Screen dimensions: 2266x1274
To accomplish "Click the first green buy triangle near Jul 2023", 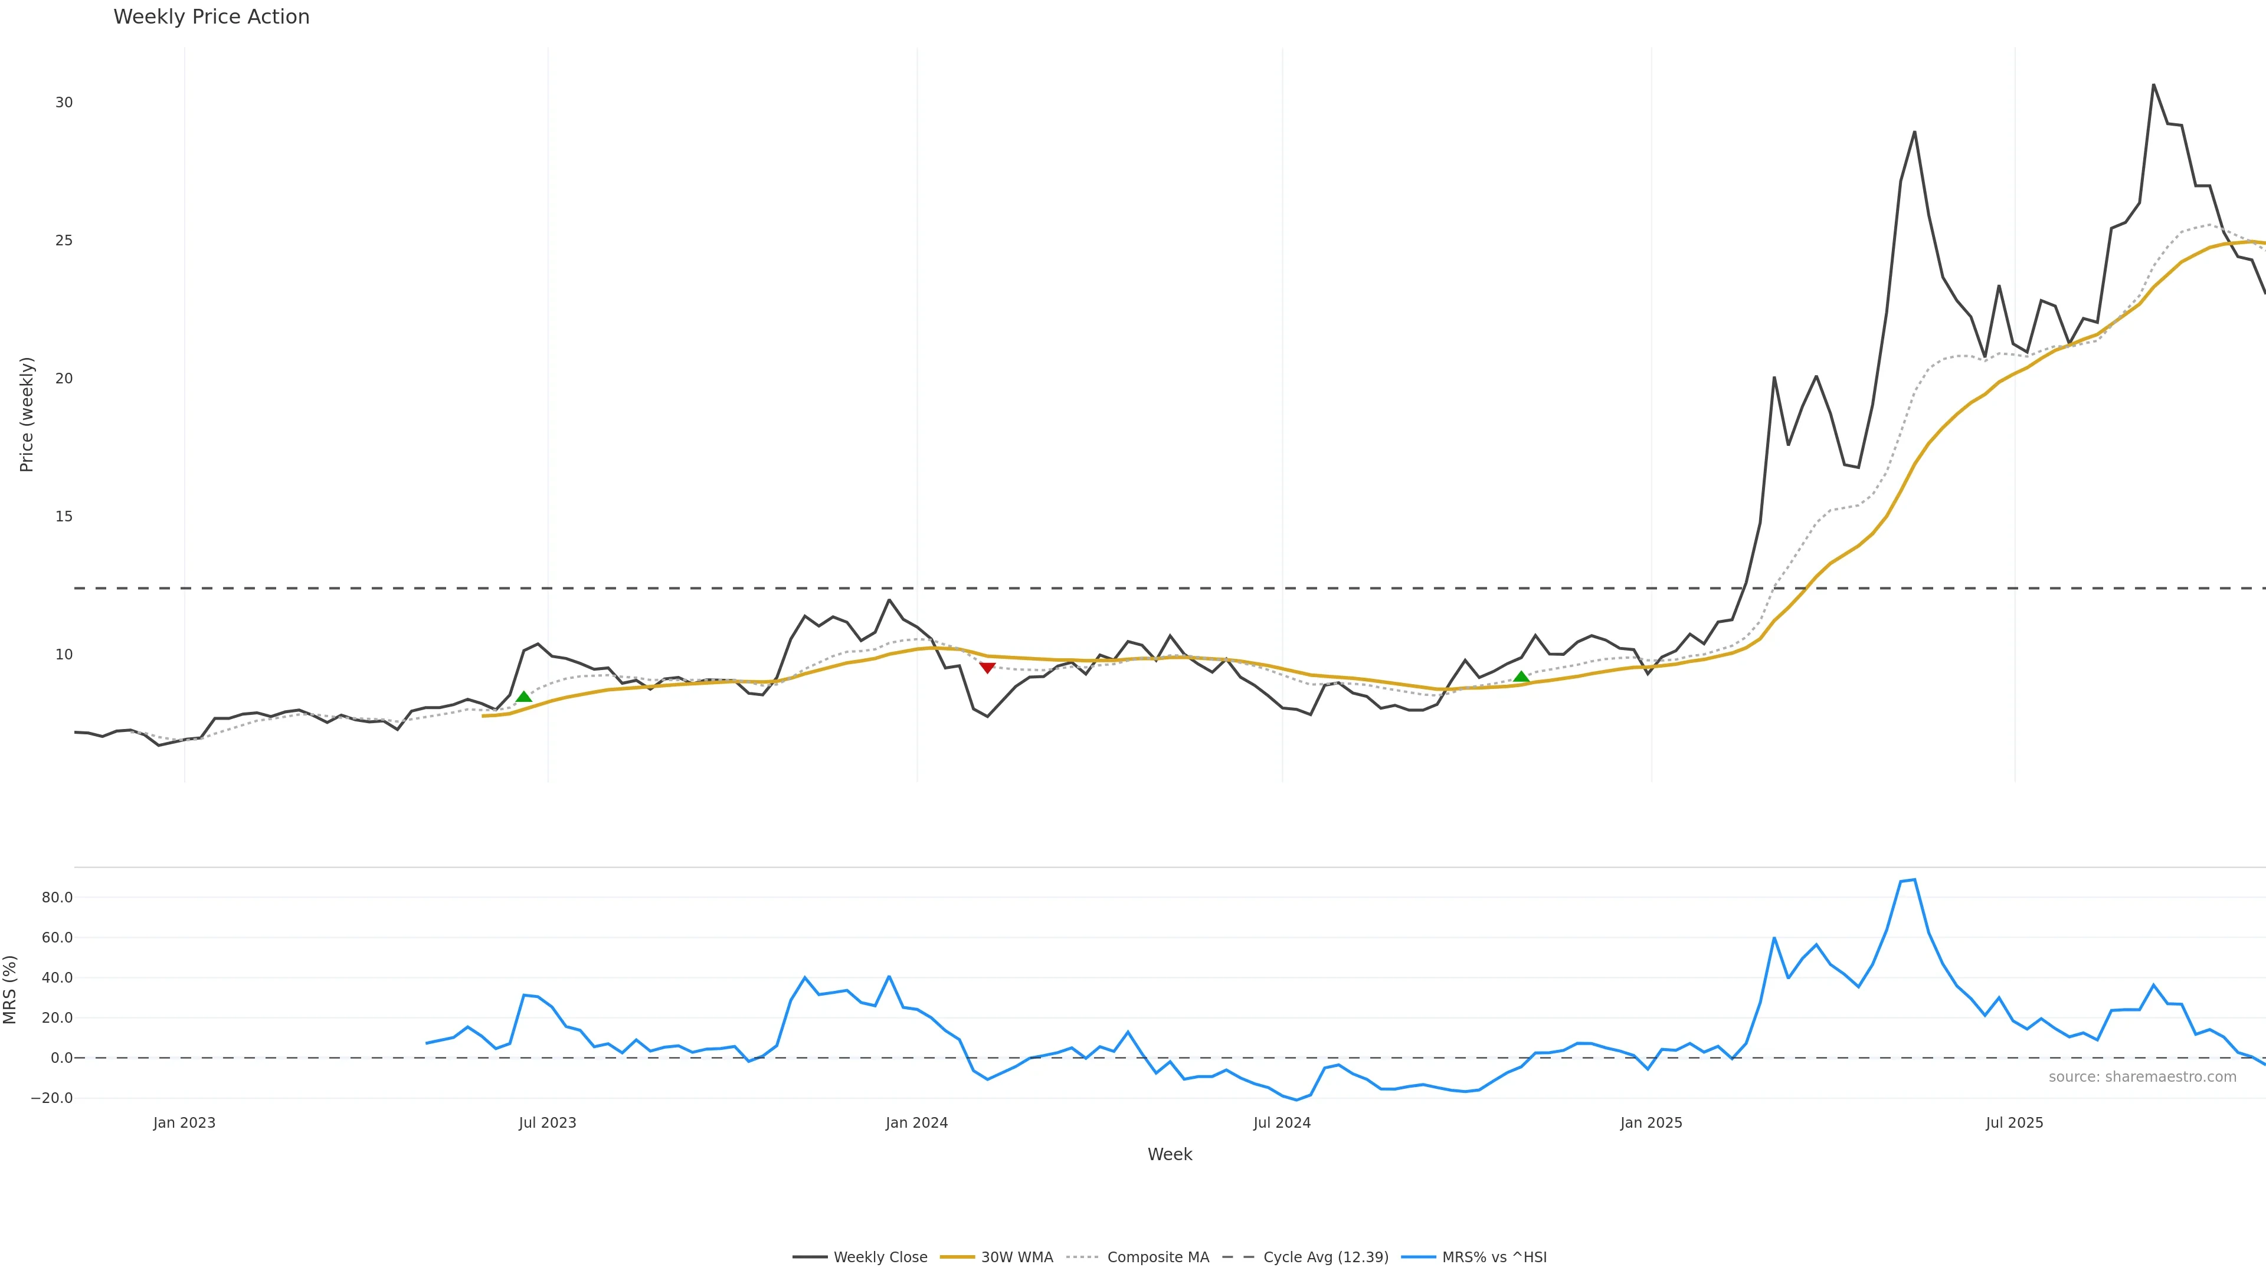I will pos(523,697).
